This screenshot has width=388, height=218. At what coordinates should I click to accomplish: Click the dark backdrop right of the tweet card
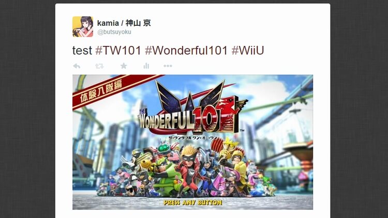[359, 109]
